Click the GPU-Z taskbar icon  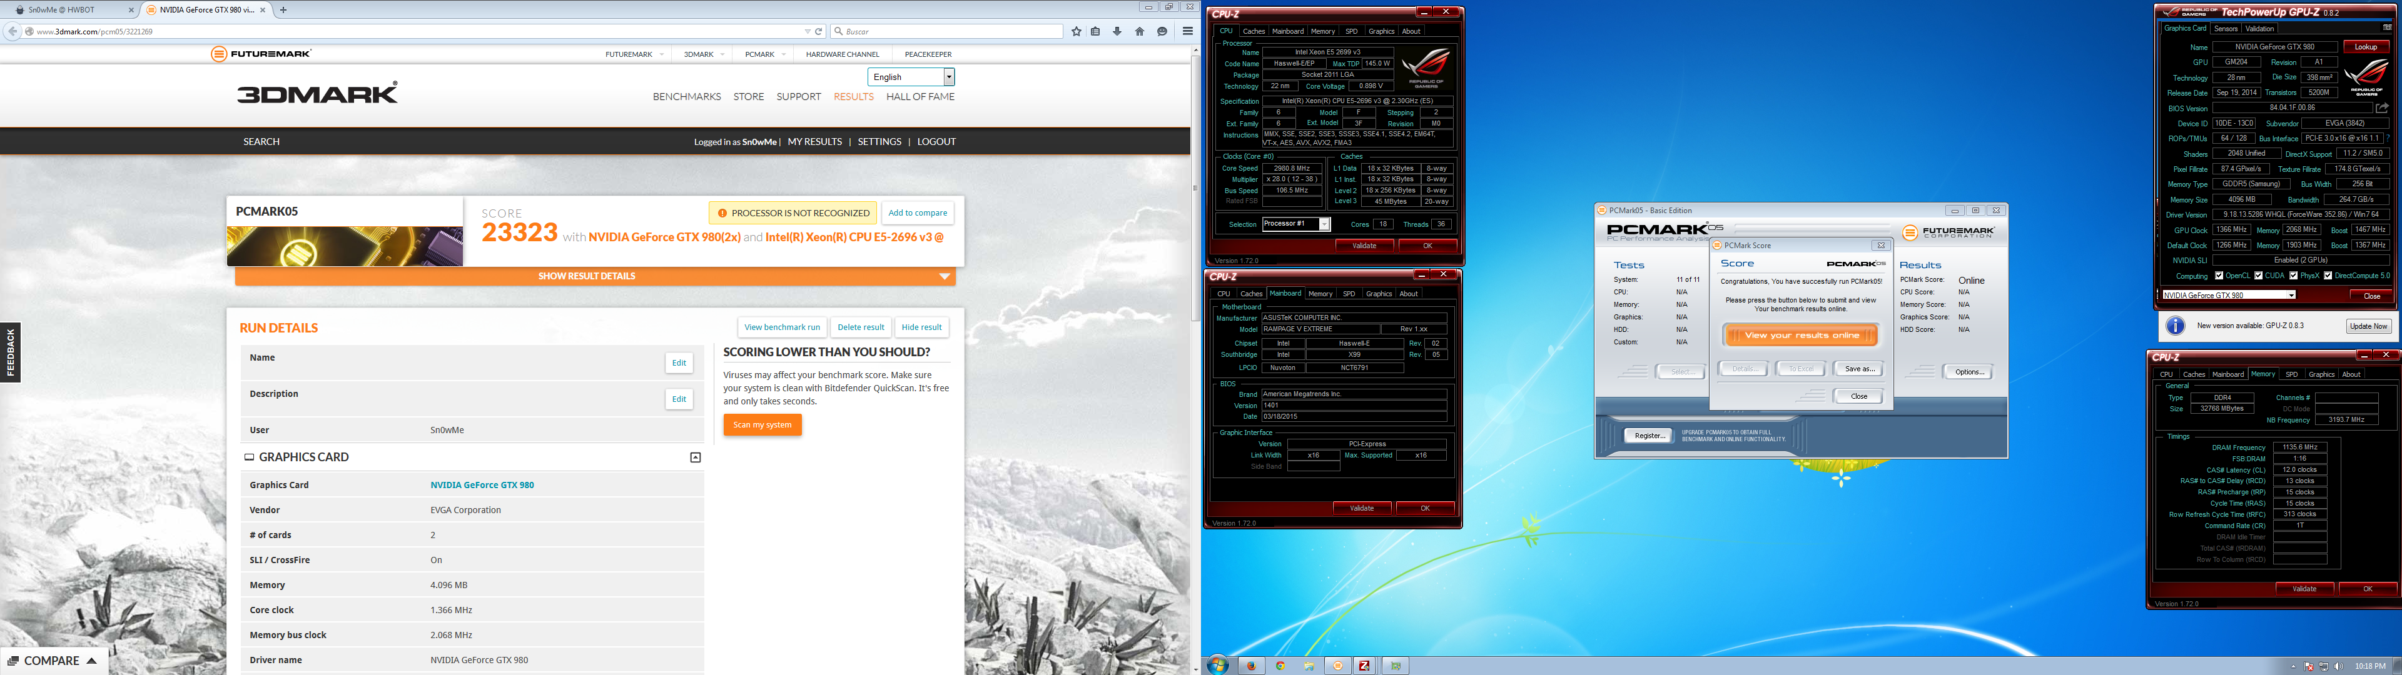(1395, 666)
